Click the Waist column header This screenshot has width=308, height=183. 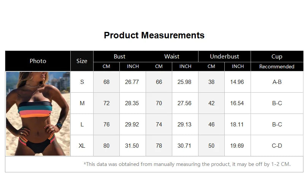coord(172,56)
